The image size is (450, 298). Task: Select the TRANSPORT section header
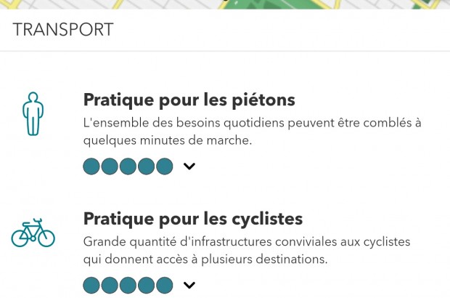[63, 30]
